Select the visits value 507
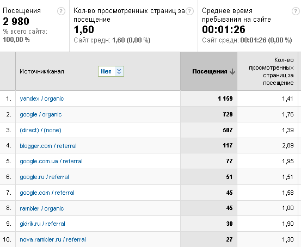The height and width of the screenshot is (247, 301). click(x=228, y=130)
